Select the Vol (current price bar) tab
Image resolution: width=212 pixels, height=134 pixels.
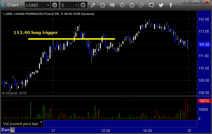[x=21, y=124]
